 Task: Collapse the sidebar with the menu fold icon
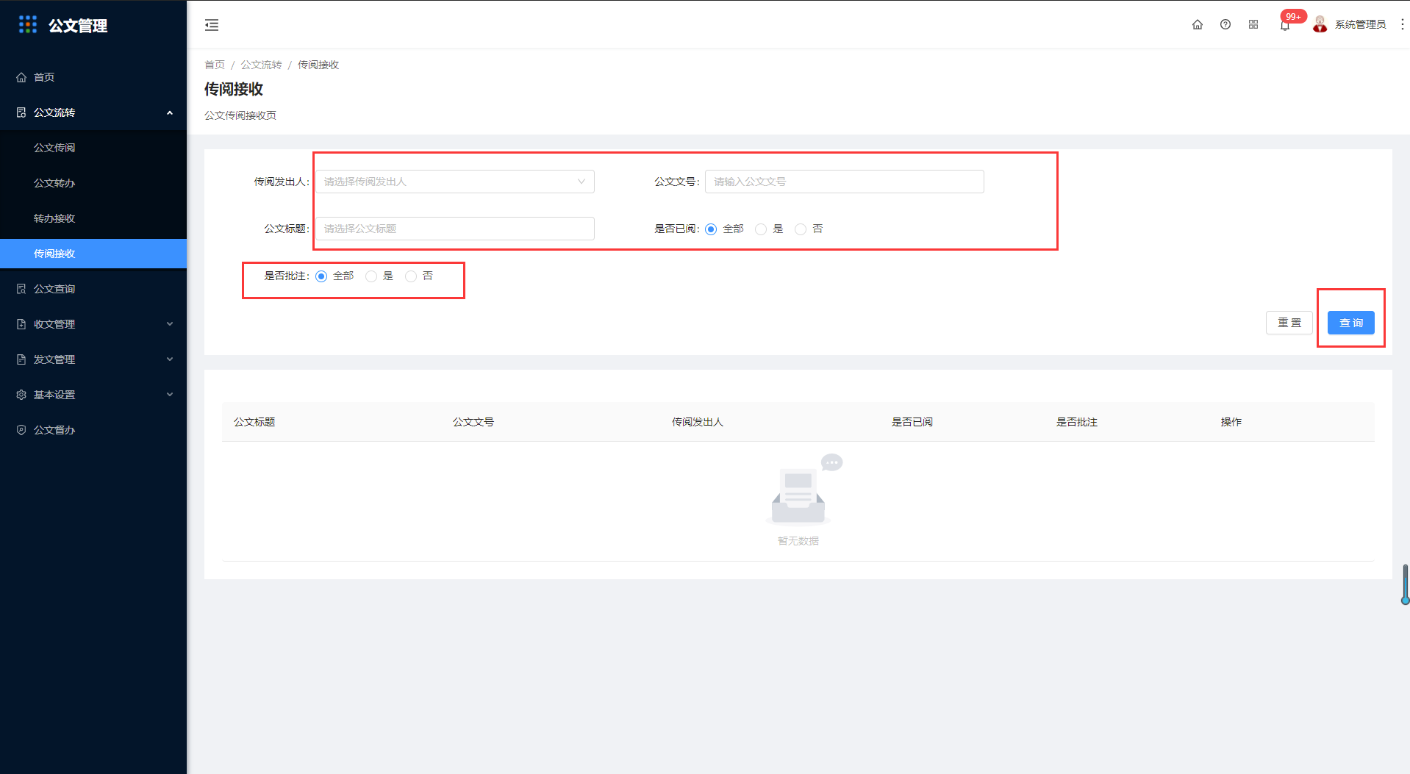[x=212, y=25]
